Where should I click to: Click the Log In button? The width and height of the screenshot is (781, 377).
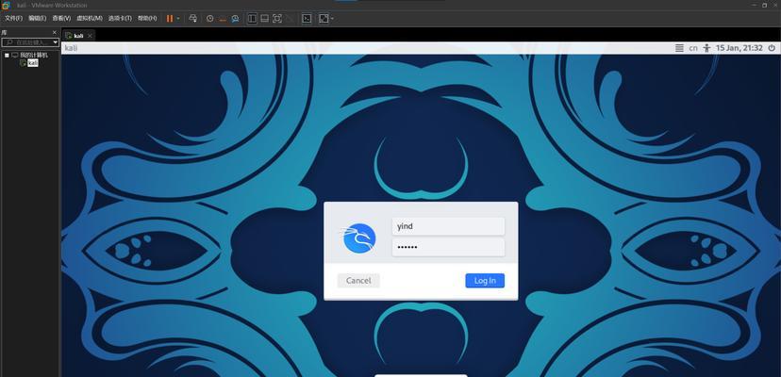pos(485,280)
